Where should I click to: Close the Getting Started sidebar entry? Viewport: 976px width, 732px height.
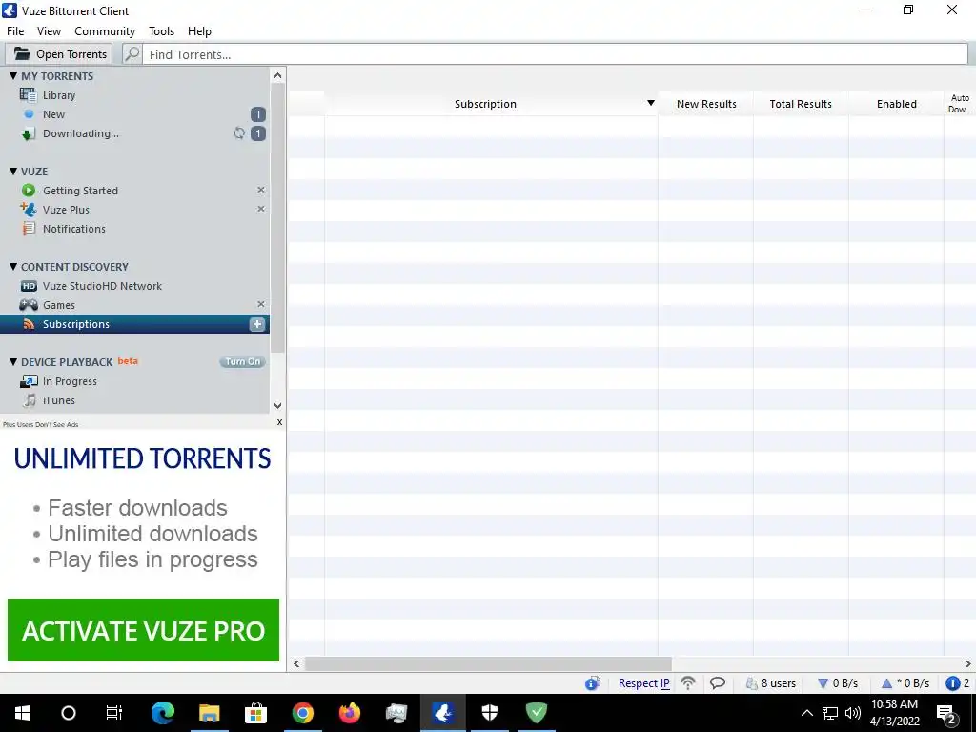[261, 190]
